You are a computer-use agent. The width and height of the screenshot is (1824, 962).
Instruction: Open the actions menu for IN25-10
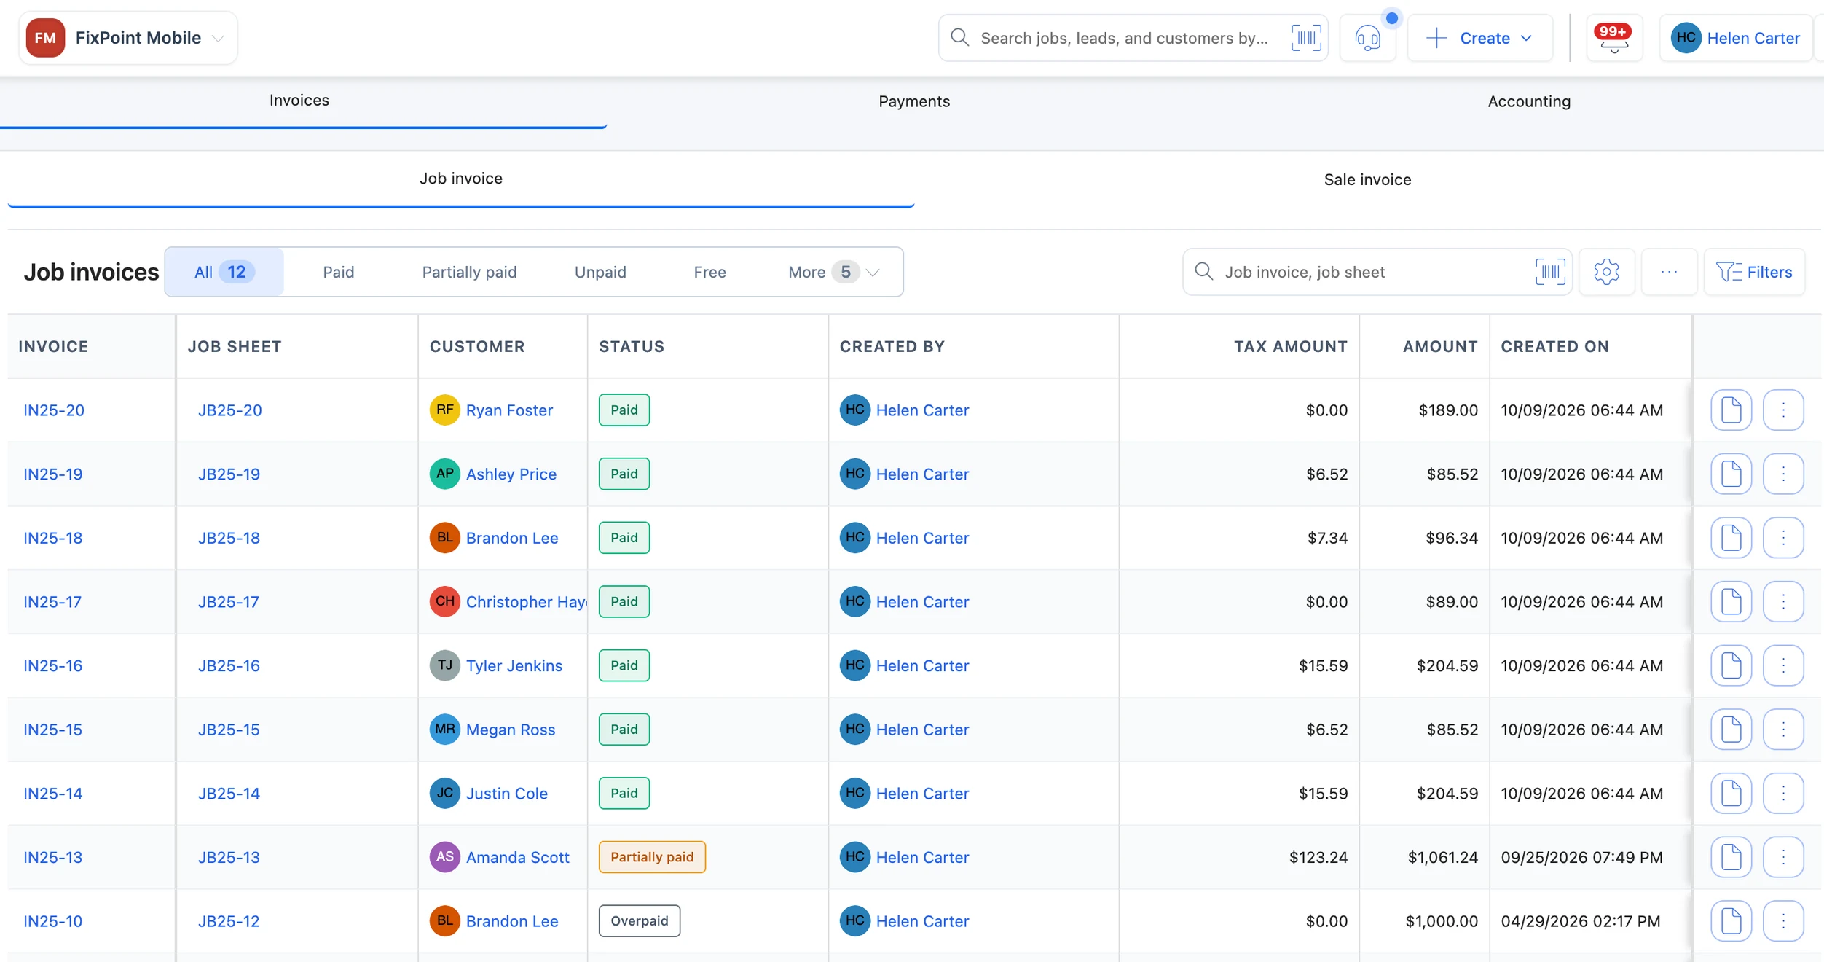1783,921
